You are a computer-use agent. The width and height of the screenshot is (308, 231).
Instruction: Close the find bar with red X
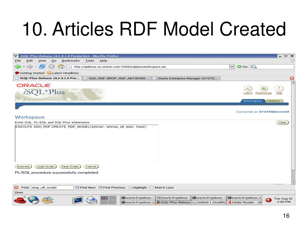[16, 188]
